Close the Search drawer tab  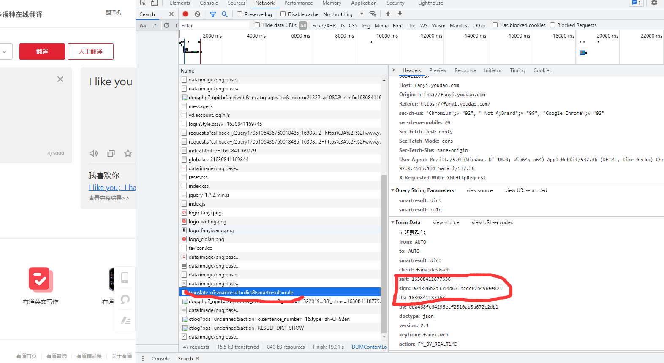pyautogui.click(x=197, y=358)
